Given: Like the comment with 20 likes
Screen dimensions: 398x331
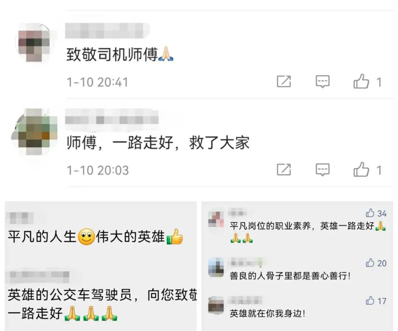Looking at the screenshot, I should [x=370, y=263].
